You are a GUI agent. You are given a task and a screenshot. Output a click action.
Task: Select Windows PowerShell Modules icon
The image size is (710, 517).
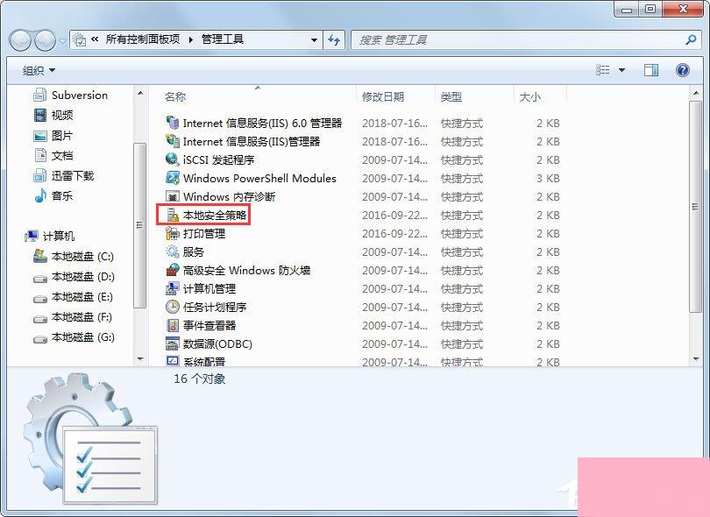coord(172,178)
